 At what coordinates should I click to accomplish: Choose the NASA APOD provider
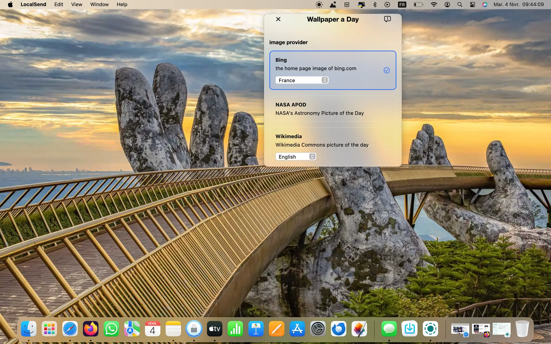(333, 109)
